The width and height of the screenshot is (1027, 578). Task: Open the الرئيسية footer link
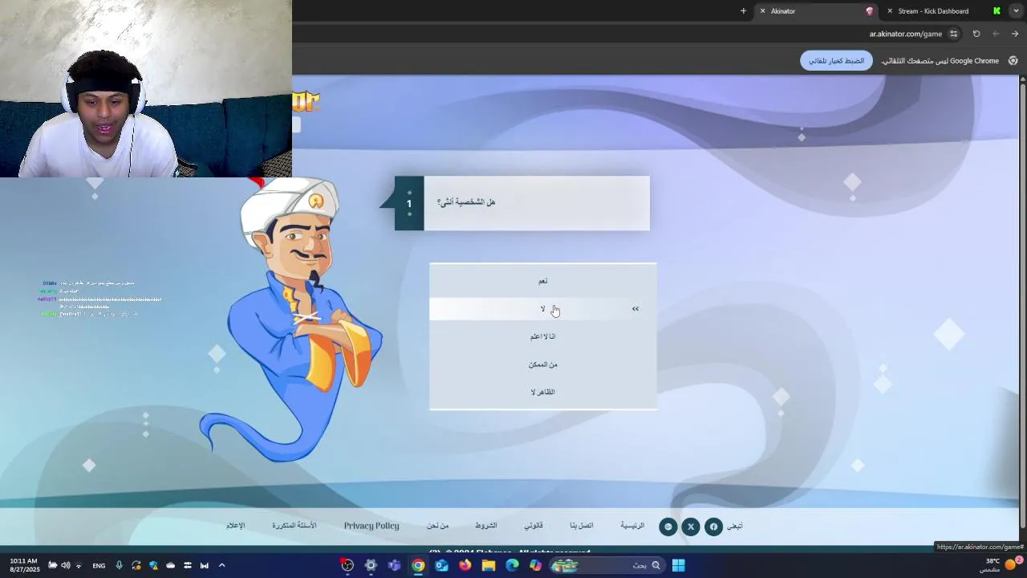[x=632, y=526]
